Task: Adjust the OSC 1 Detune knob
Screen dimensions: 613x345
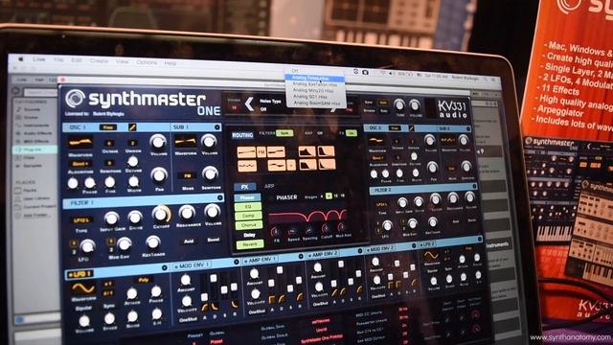Action: point(133,162)
